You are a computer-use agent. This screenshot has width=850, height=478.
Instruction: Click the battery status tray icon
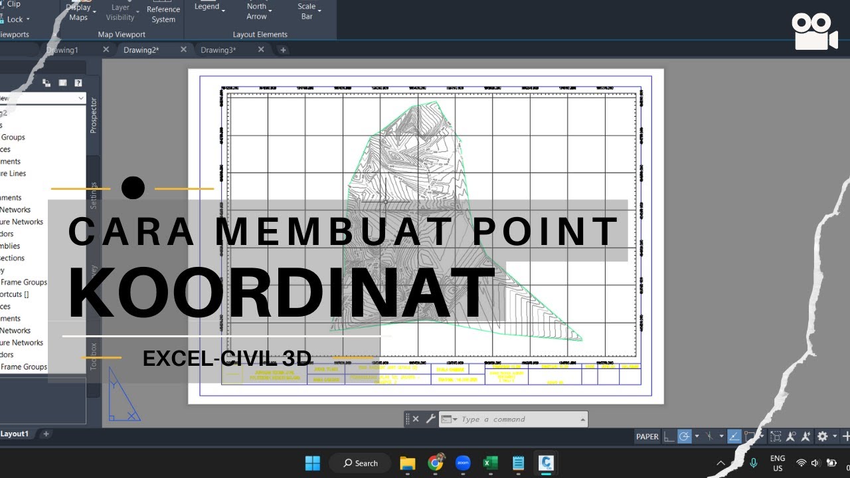(x=831, y=463)
